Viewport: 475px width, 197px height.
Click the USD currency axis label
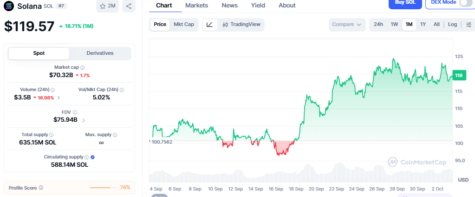[463, 180]
